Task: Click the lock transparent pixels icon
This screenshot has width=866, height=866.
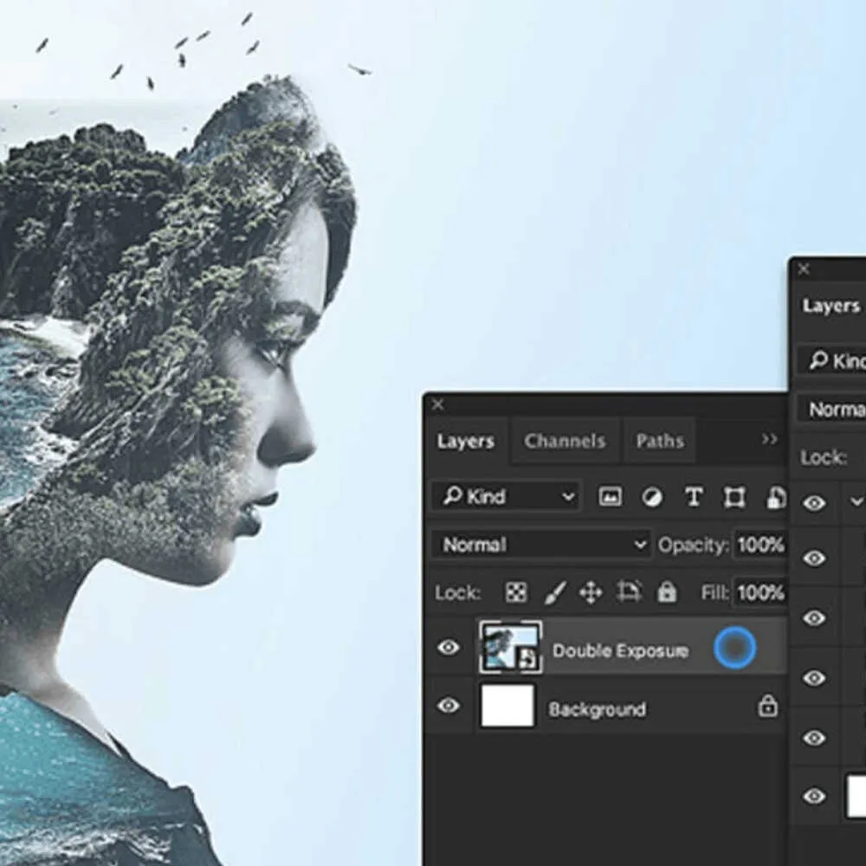Action: (x=516, y=593)
